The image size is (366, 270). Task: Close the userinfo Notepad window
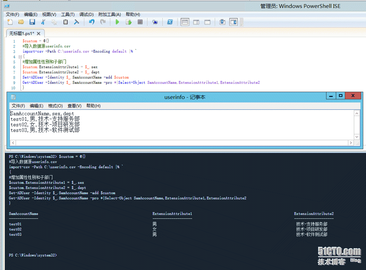tap(353, 96)
